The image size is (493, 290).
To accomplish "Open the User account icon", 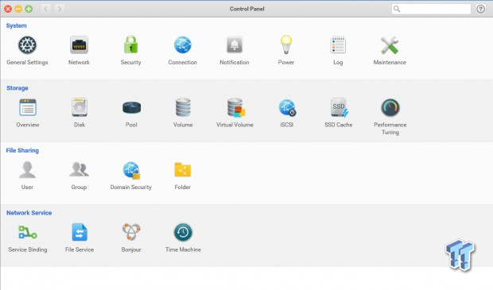I will coord(27,170).
